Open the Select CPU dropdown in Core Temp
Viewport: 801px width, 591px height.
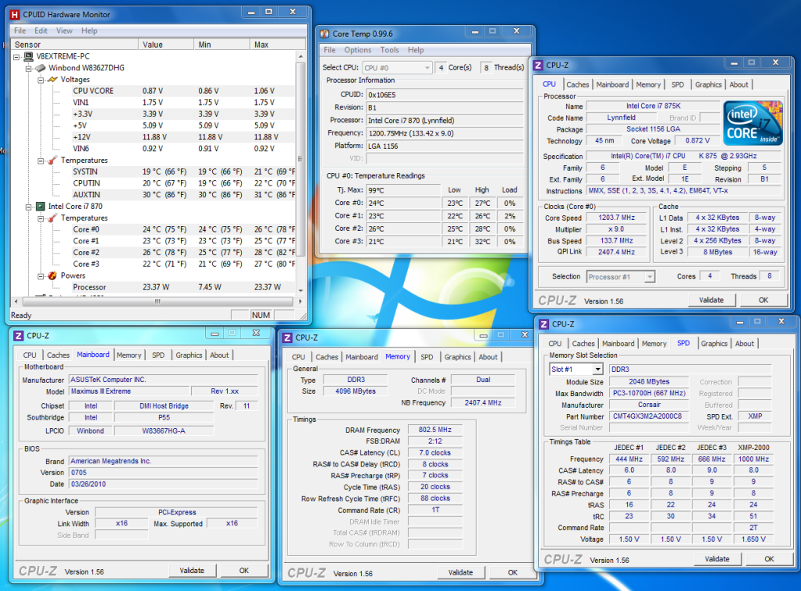427,68
